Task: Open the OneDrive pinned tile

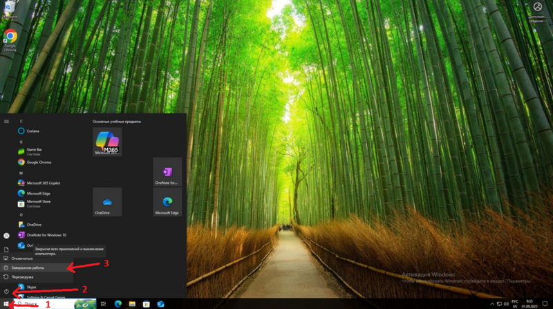Action: click(107, 201)
